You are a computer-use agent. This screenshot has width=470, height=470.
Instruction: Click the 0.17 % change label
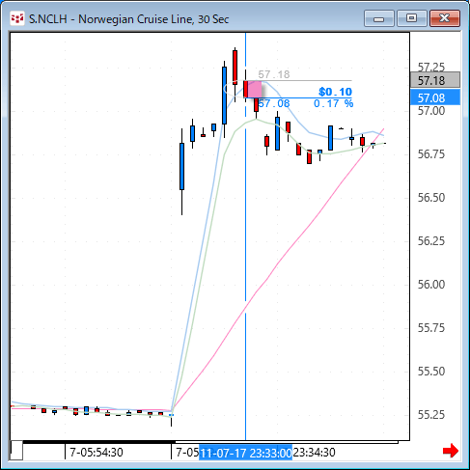(333, 103)
